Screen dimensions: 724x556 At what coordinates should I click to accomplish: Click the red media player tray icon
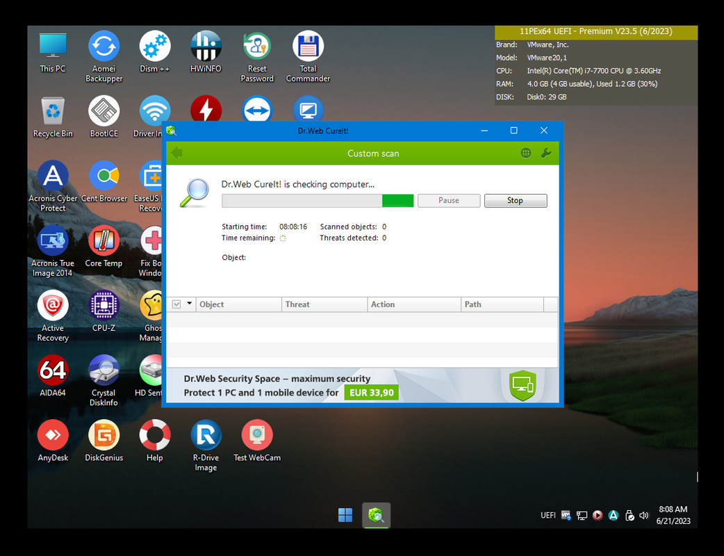pos(598,516)
